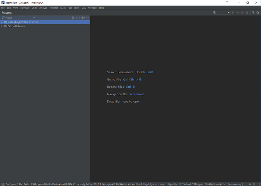Click the green Run arrow icon
Screen dimensions: 261x186
[233, 13]
